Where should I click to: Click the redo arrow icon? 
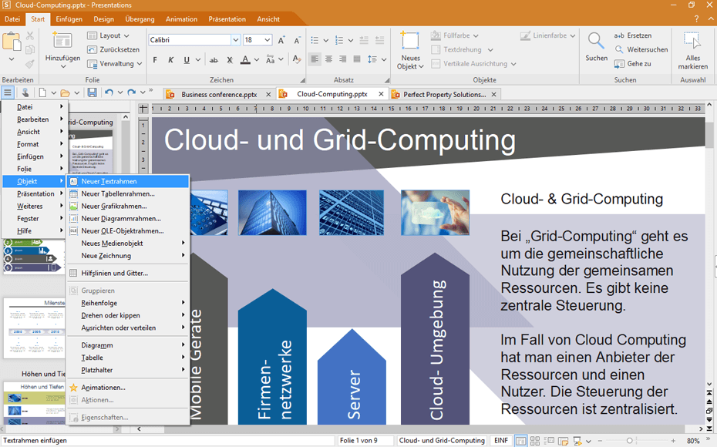(132, 92)
